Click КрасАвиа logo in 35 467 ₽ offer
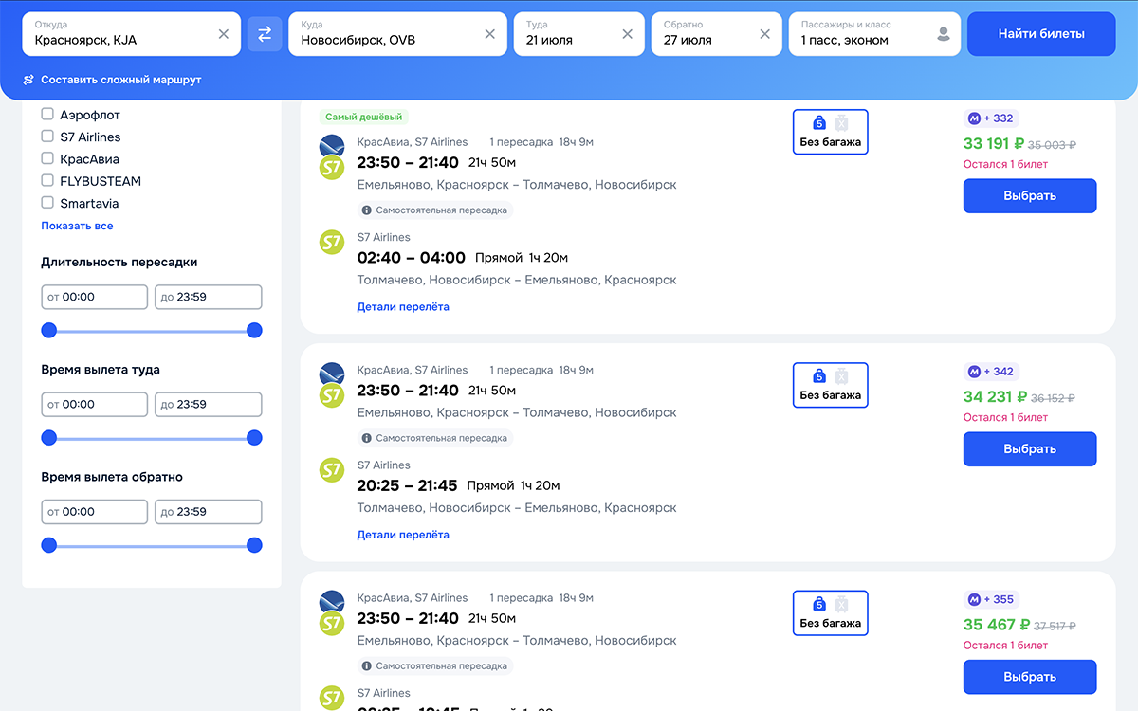 pyautogui.click(x=332, y=602)
